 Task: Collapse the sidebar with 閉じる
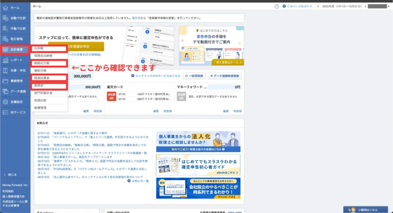tap(10, 174)
